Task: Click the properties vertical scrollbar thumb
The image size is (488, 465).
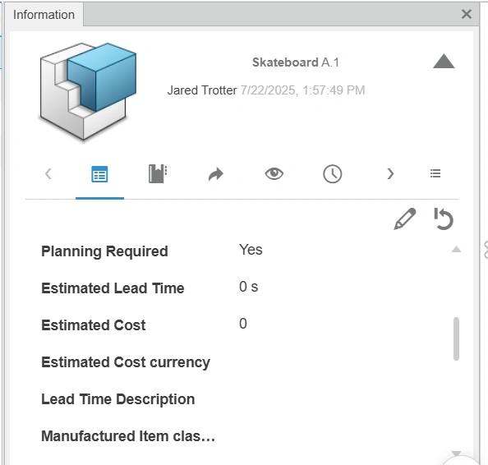Action: point(456,338)
